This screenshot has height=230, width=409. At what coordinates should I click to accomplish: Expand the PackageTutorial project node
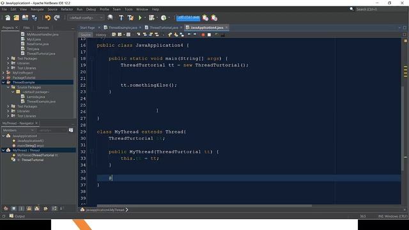[3, 77]
